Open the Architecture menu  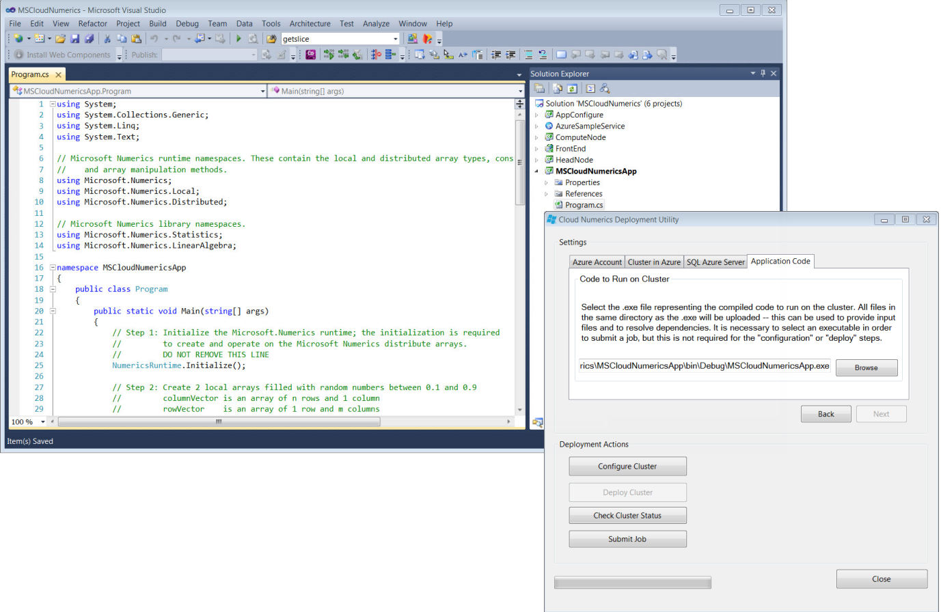pyautogui.click(x=310, y=23)
